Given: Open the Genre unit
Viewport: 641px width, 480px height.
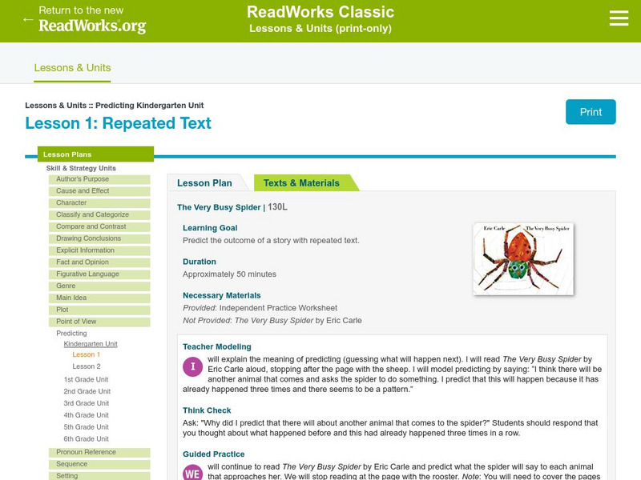Looking at the screenshot, I should click(99, 286).
